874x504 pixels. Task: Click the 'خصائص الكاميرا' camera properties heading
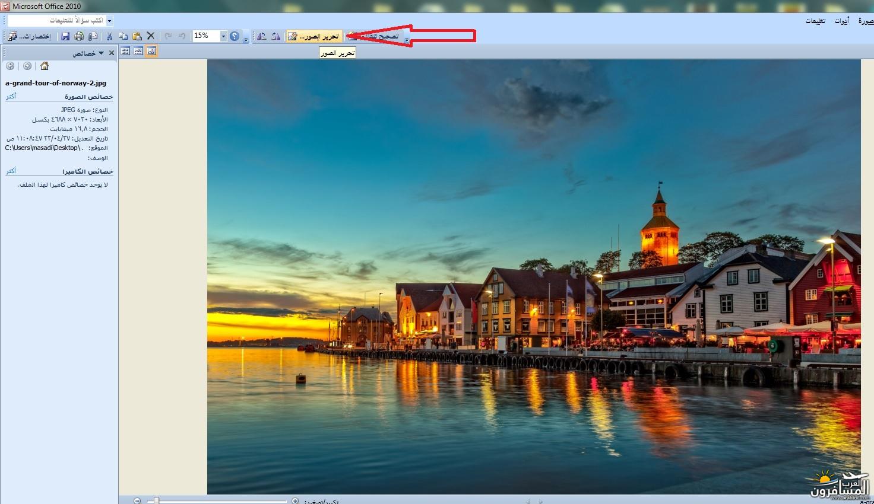tap(88, 171)
